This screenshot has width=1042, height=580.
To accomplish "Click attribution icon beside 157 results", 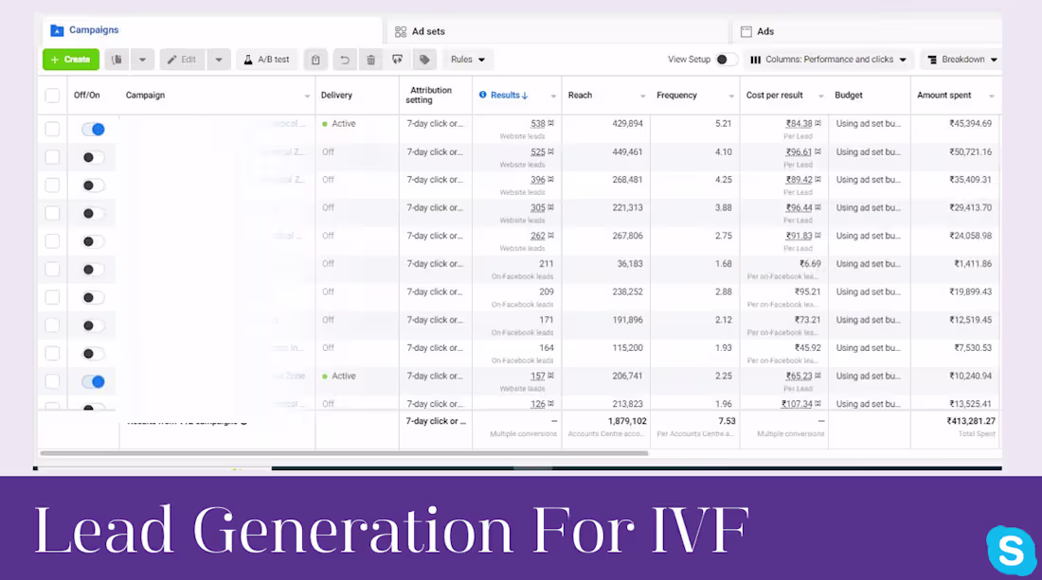I will (x=551, y=377).
